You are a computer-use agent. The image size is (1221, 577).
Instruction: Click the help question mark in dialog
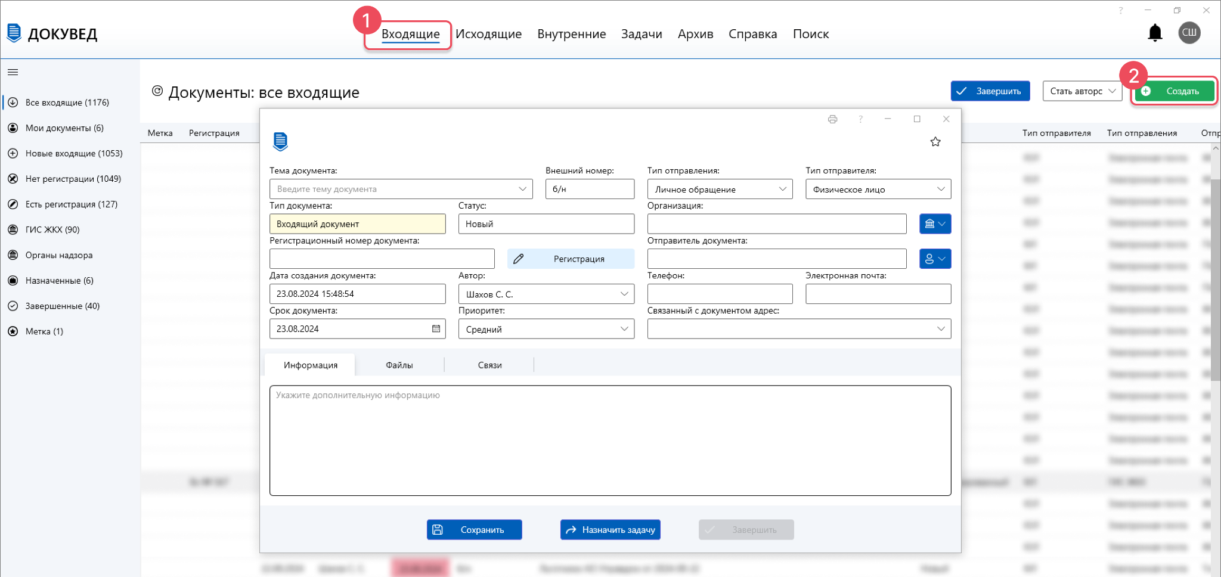tap(860, 119)
